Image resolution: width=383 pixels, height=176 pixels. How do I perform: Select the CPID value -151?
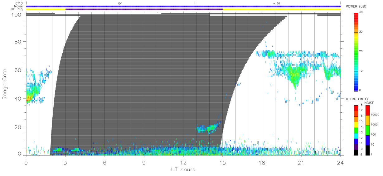pyautogui.click(x=276, y=3)
